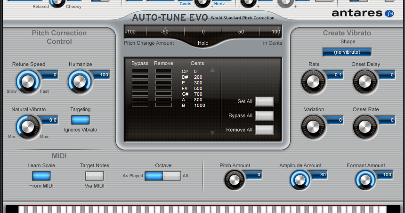The height and width of the screenshot is (213, 405).
Task: Click the Onset Delay knob
Action: pos(364,82)
